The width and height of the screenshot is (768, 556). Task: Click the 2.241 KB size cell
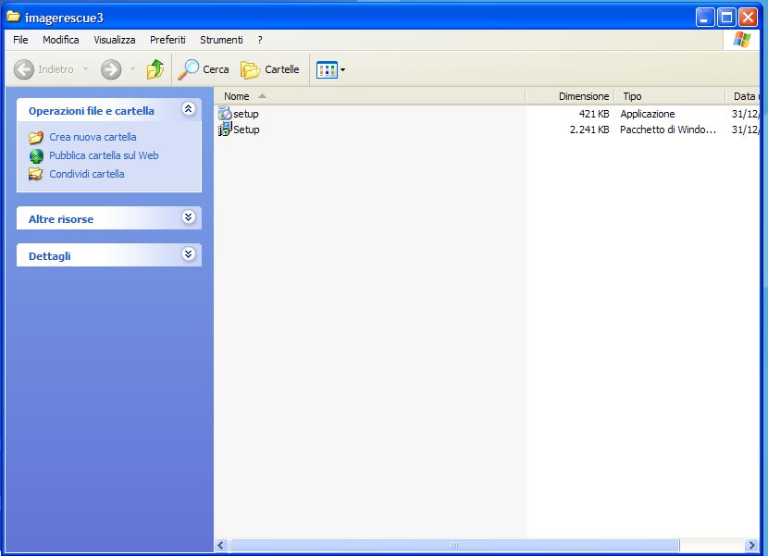(x=589, y=130)
